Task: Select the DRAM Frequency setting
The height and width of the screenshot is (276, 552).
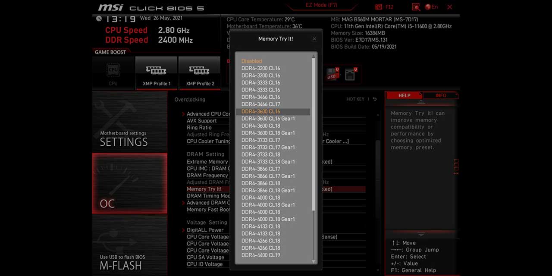Action: [x=207, y=176]
